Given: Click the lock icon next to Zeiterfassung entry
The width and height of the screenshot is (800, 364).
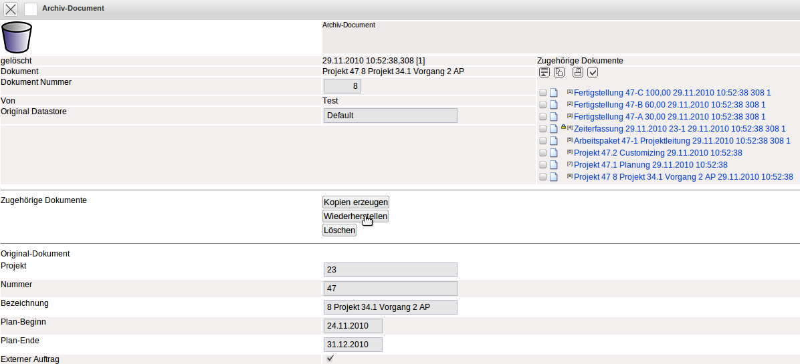Looking at the screenshot, I should tap(563, 127).
